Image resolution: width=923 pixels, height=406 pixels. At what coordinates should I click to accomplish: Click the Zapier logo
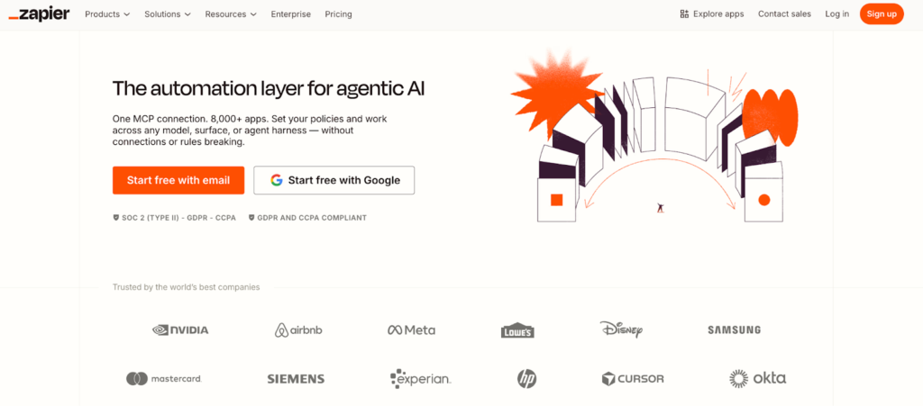pyautogui.click(x=39, y=14)
